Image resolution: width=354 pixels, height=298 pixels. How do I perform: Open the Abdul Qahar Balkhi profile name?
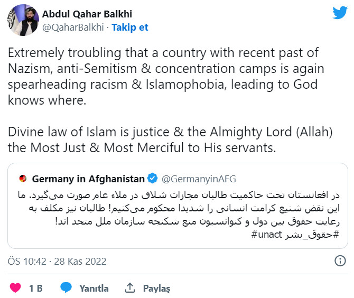click(88, 14)
